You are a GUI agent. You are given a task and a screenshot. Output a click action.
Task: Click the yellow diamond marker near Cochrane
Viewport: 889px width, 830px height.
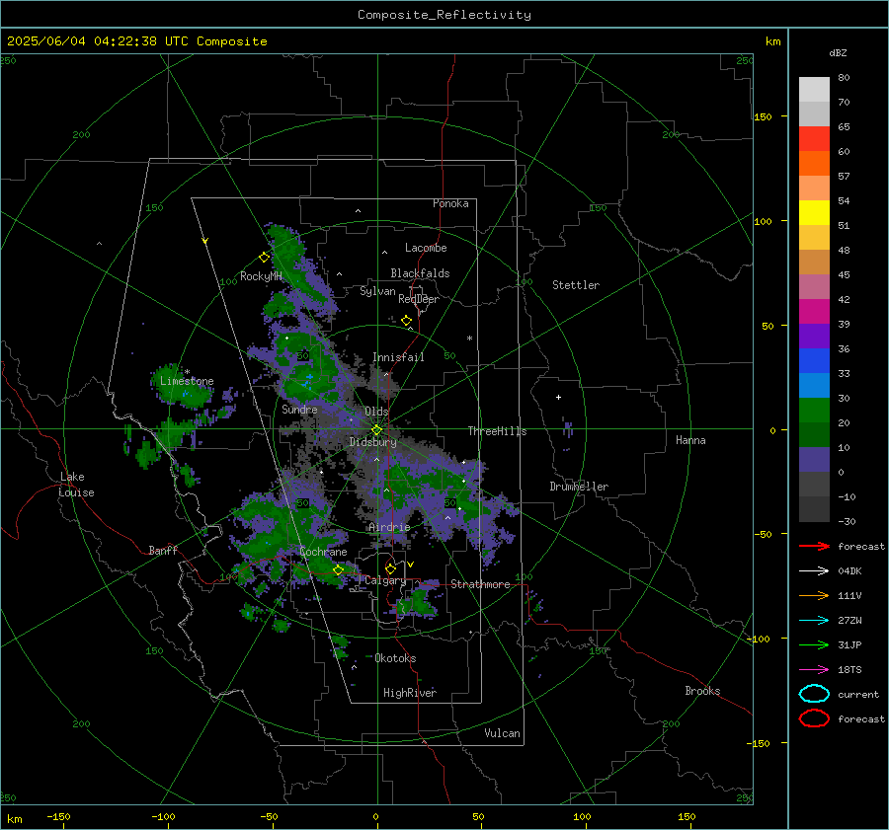click(338, 569)
